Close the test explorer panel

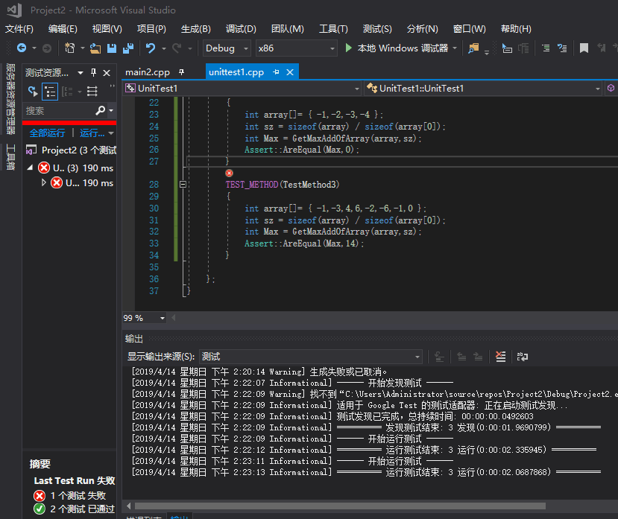[x=107, y=73]
